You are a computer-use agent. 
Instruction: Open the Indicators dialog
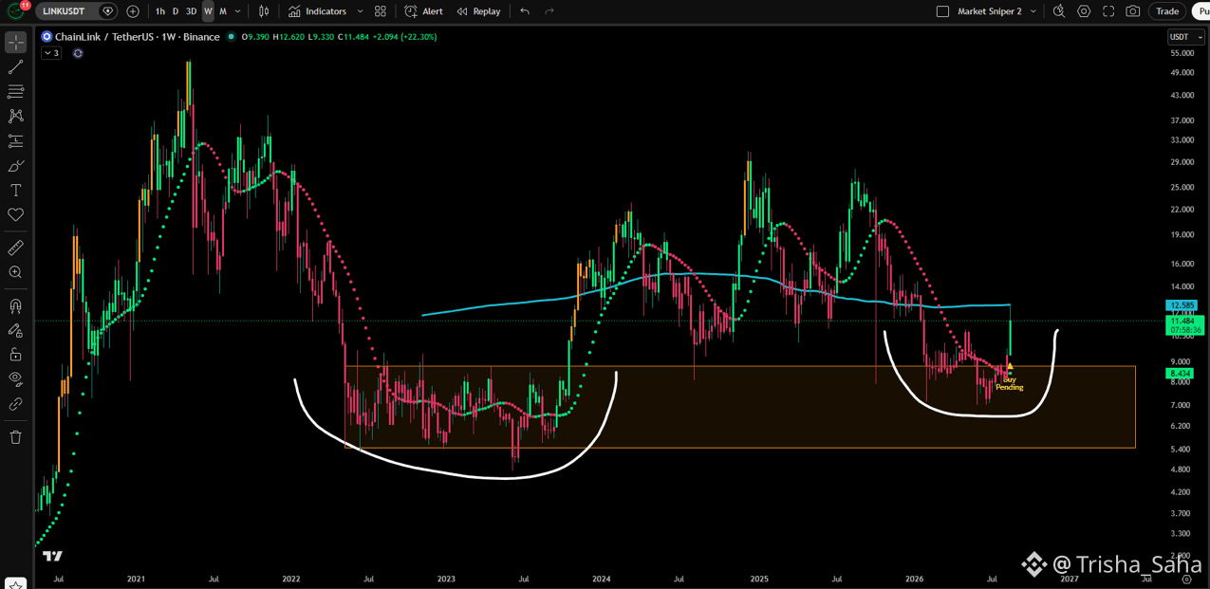pos(318,11)
